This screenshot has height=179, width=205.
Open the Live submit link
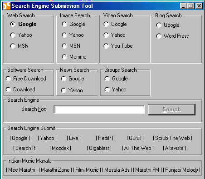tap(73, 138)
